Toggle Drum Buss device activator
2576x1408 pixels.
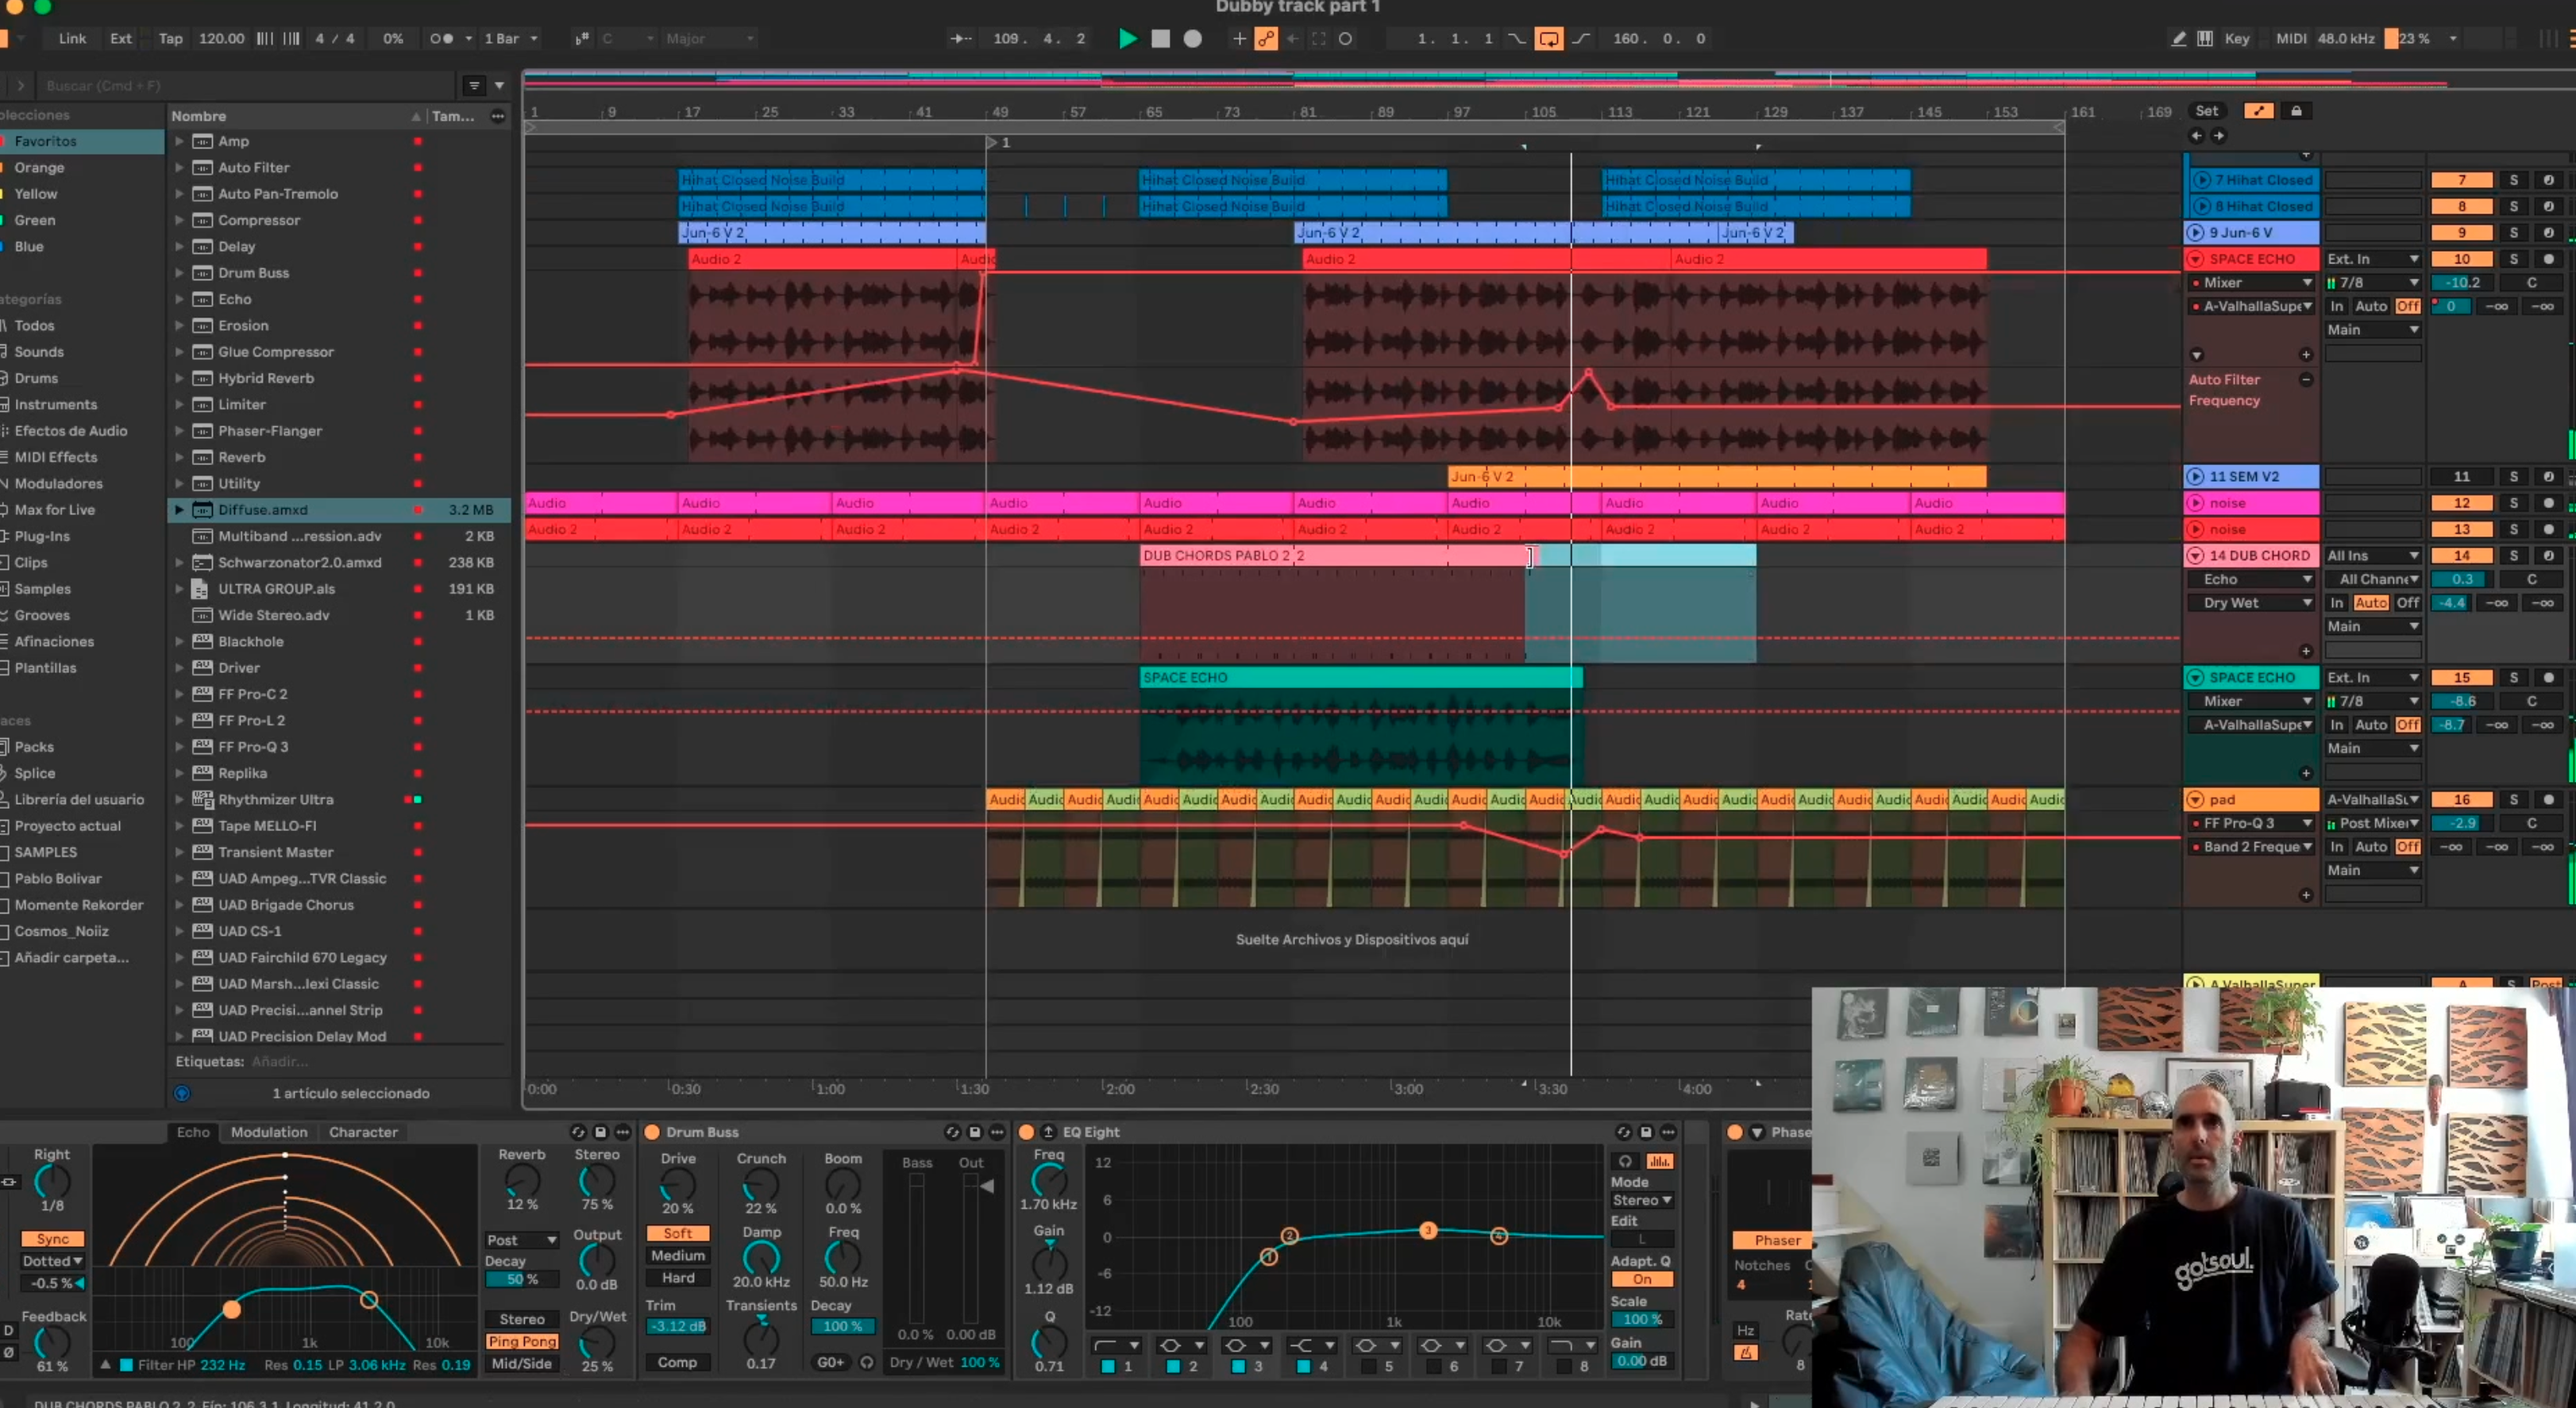[x=652, y=1133]
